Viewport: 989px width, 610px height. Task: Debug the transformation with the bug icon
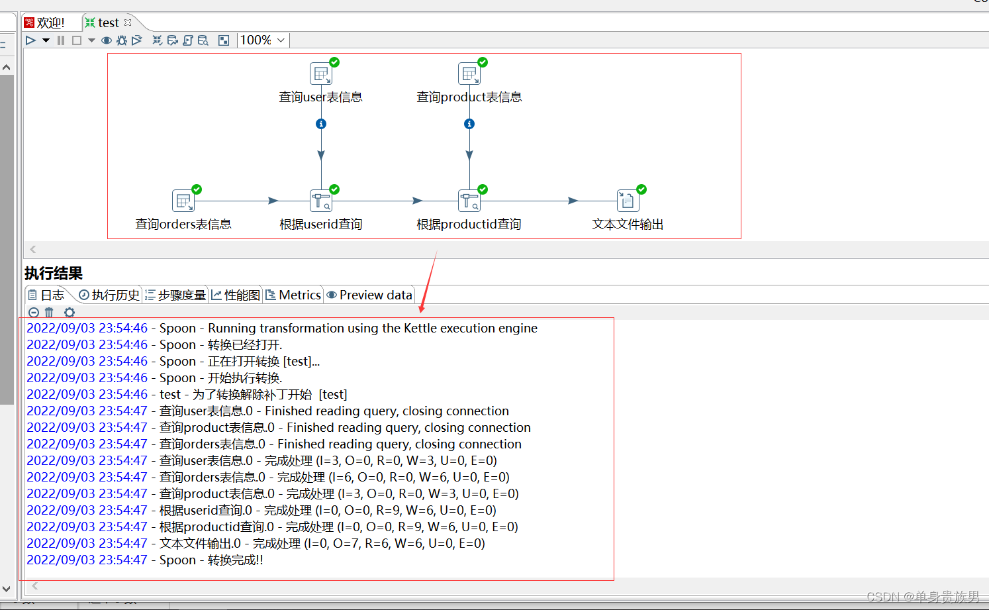[x=122, y=40]
